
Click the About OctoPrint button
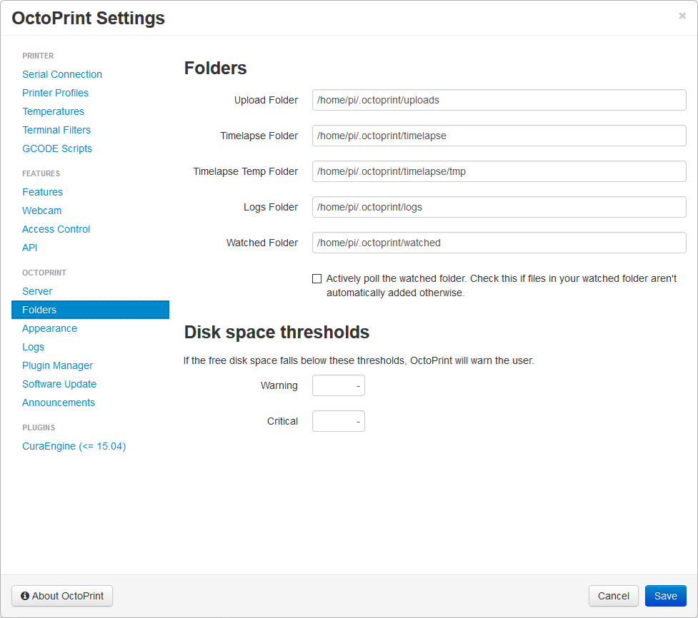pyautogui.click(x=62, y=596)
